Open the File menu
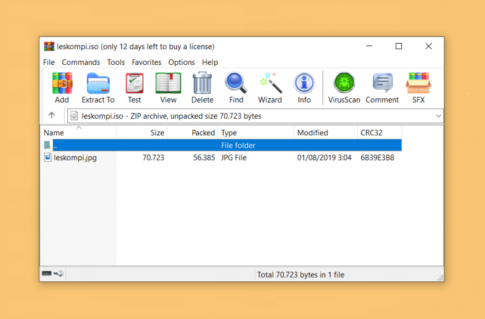Screen dimensions: 485x319 tap(49, 62)
